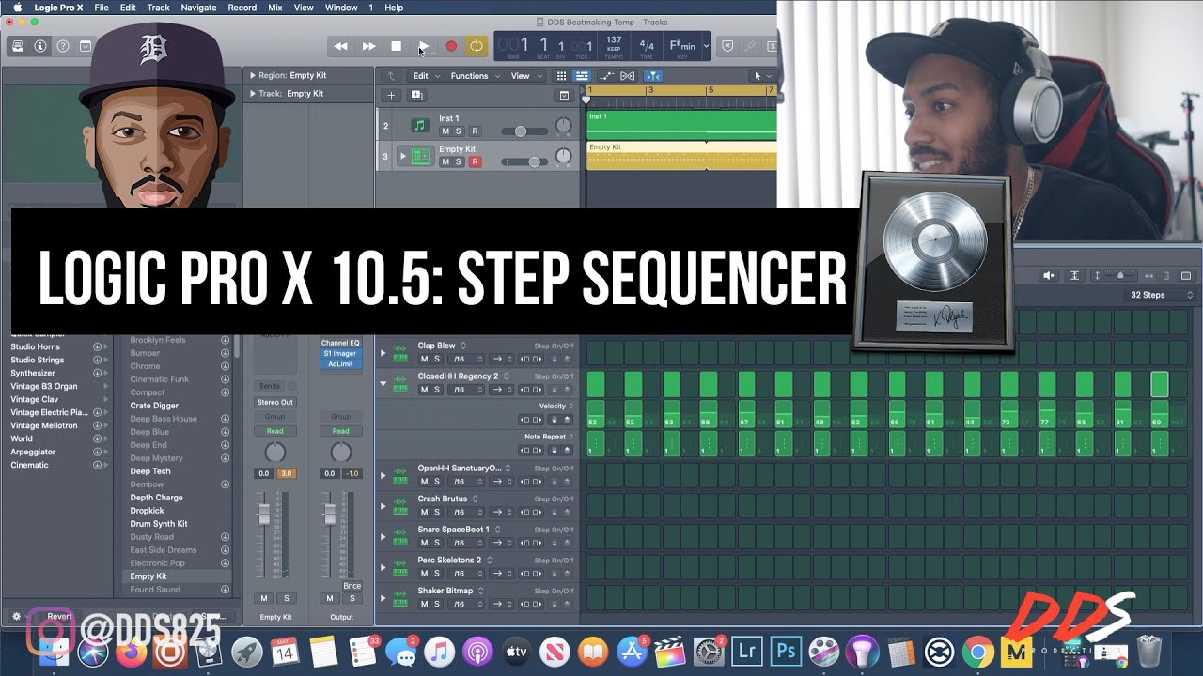
Task: Show grid view icon in tracks toolbar
Action: (x=562, y=76)
